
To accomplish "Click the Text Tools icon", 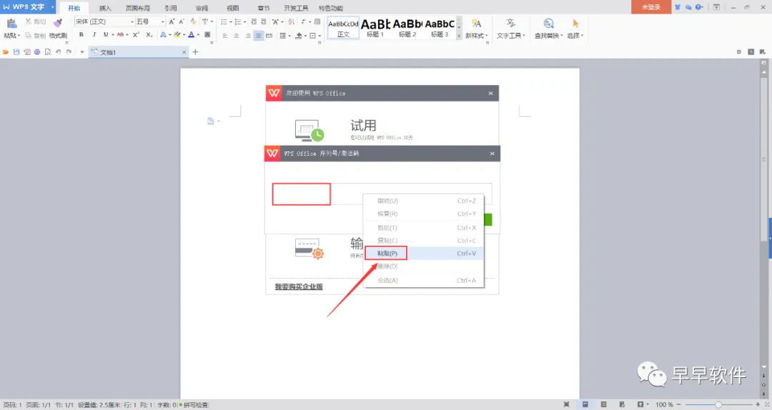I will pyautogui.click(x=510, y=23).
